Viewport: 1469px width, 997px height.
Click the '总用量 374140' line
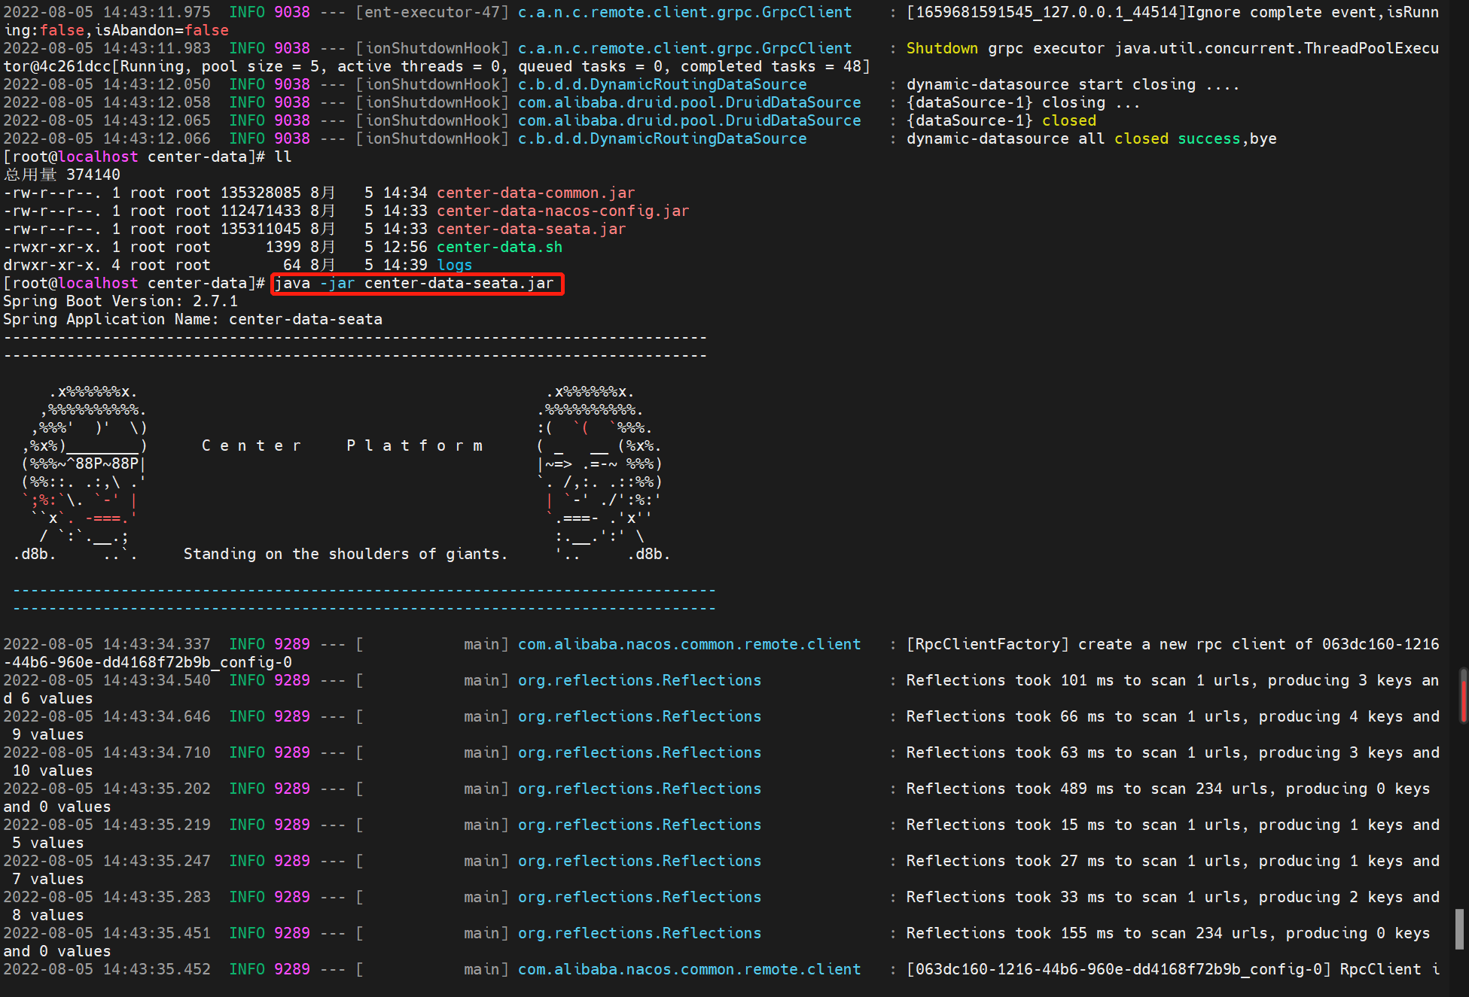pyautogui.click(x=62, y=175)
